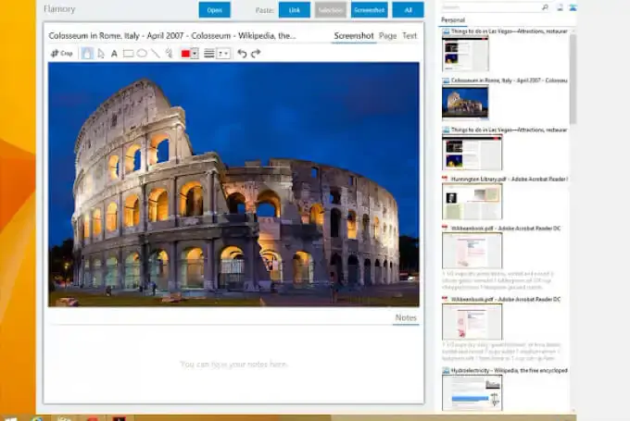
Task: Select the text annotation tool
Action: tap(114, 54)
